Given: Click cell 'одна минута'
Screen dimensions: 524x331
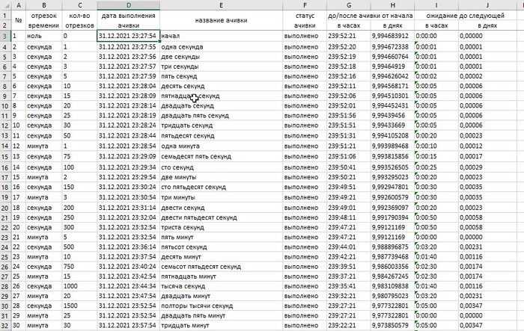Looking at the screenshot, I should [222, 146].
